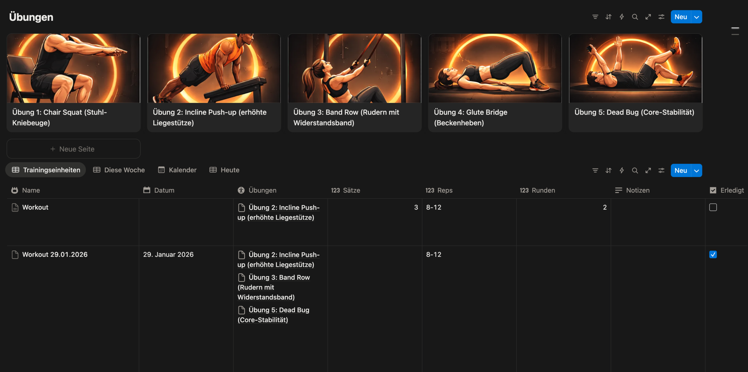Open the dropdown arrow next to Neu
The image size is (748, 372).
(696, 17)
